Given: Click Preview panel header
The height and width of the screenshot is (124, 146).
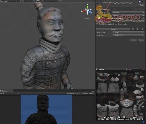Looking at the screenshot, I should click(x=120, y=69).
